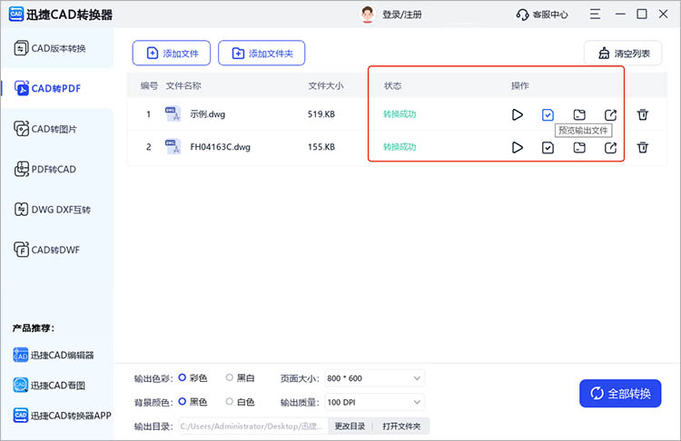Preview output file for FH04163C.dwg

548,148
